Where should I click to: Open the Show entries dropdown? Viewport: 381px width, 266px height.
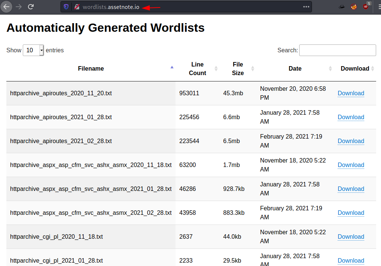[x=33, y=50]
